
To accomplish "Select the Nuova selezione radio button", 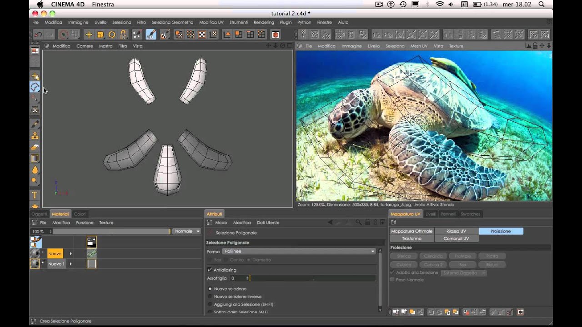I will (x=210, y=289).
